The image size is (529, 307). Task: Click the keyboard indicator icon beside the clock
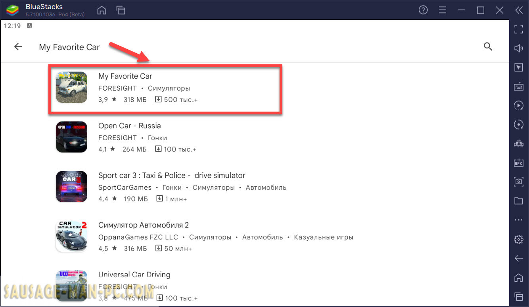pos(29,26)
